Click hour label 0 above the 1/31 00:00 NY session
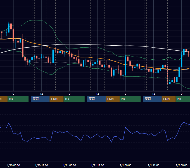The height and width of the screenshot is (168, 190). (69, 94)
